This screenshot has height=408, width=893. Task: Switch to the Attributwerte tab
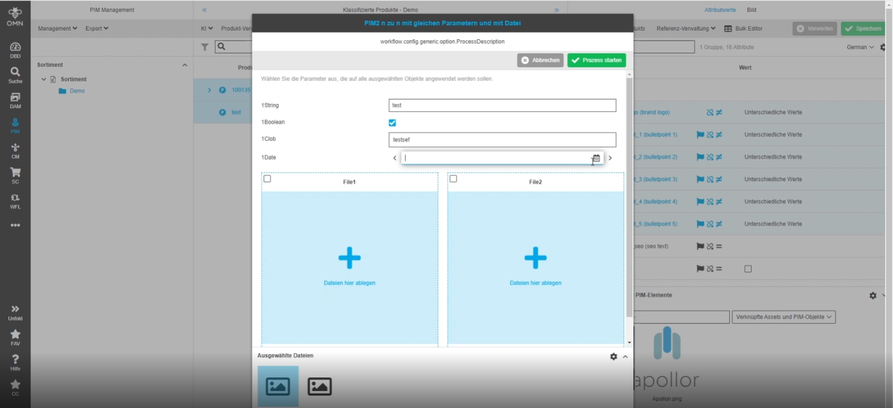tap(720, 10)
